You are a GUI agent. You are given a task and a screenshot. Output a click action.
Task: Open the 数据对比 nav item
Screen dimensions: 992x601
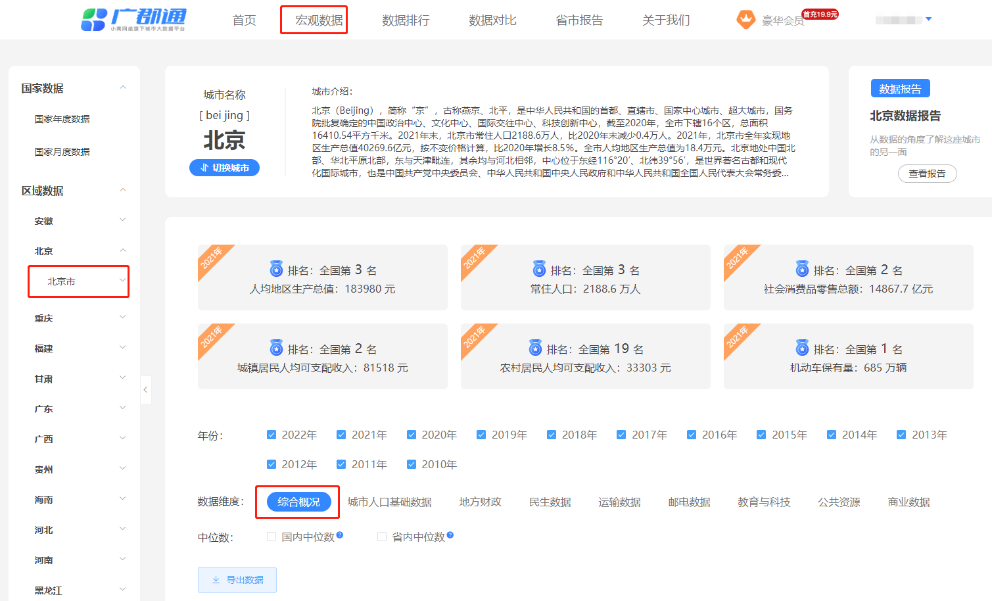tap(492, 20)
